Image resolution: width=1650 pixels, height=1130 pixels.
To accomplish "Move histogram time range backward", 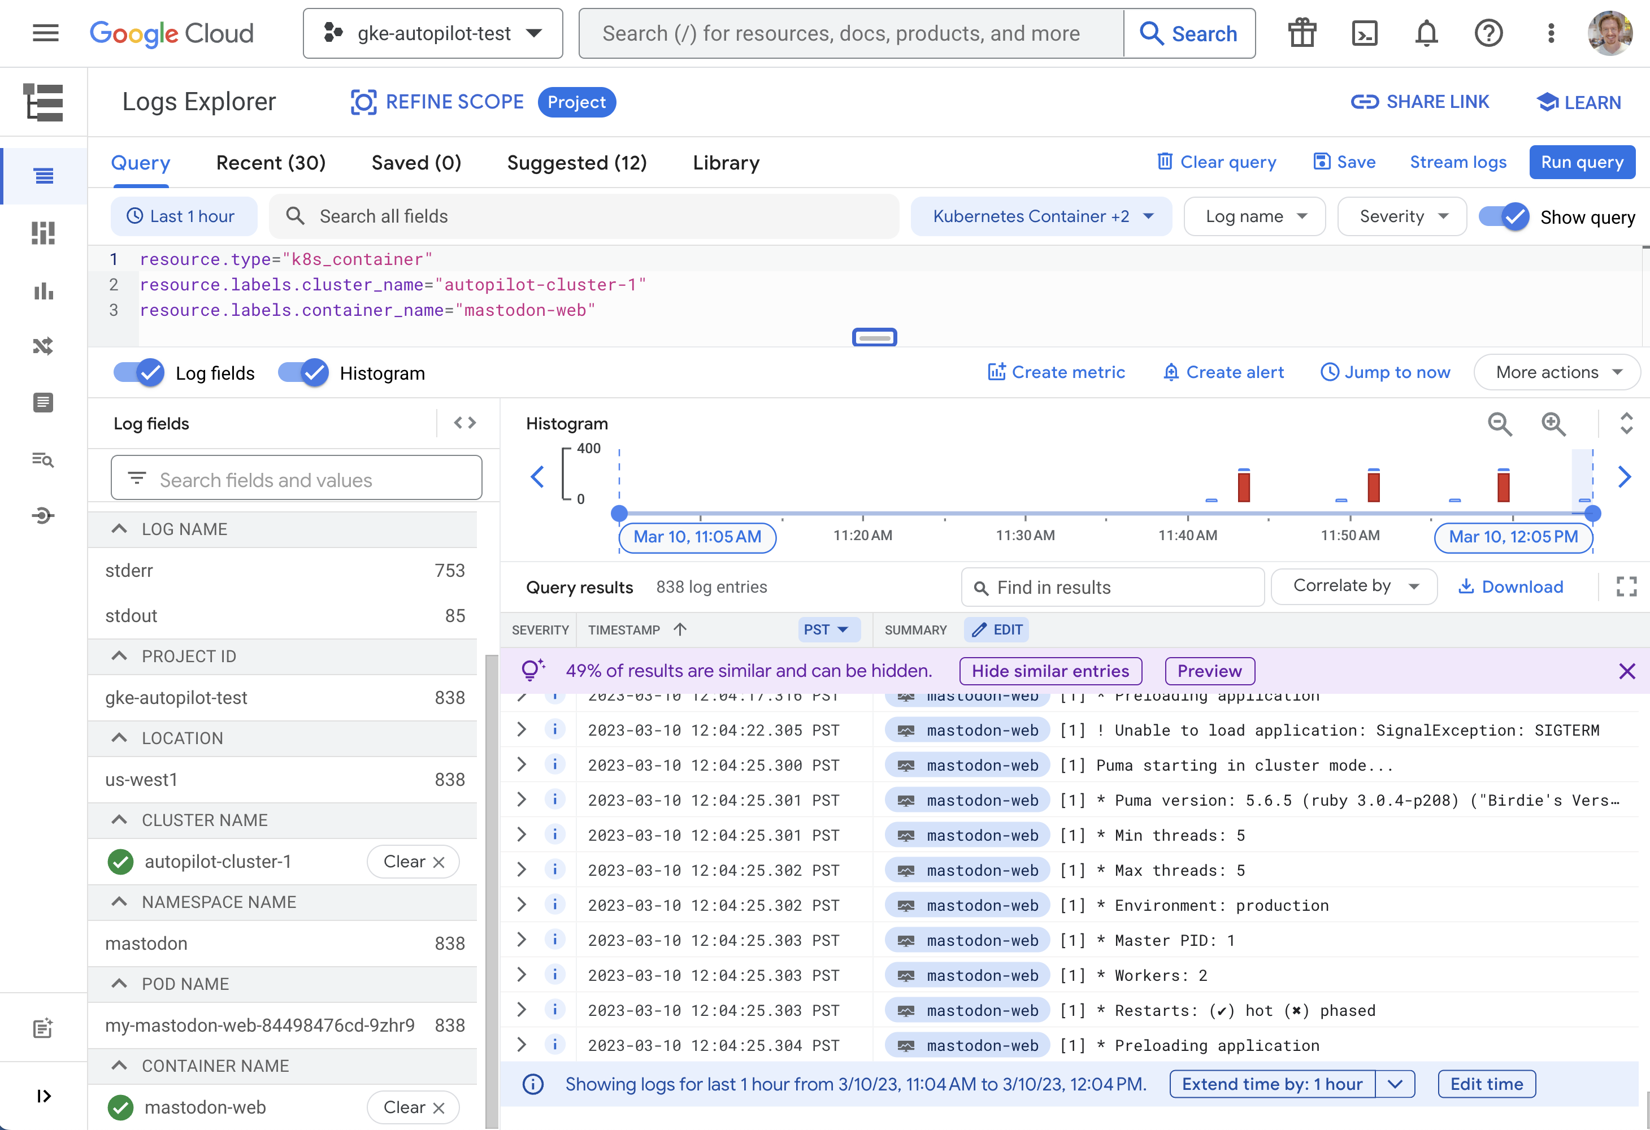I will point(537,477).
